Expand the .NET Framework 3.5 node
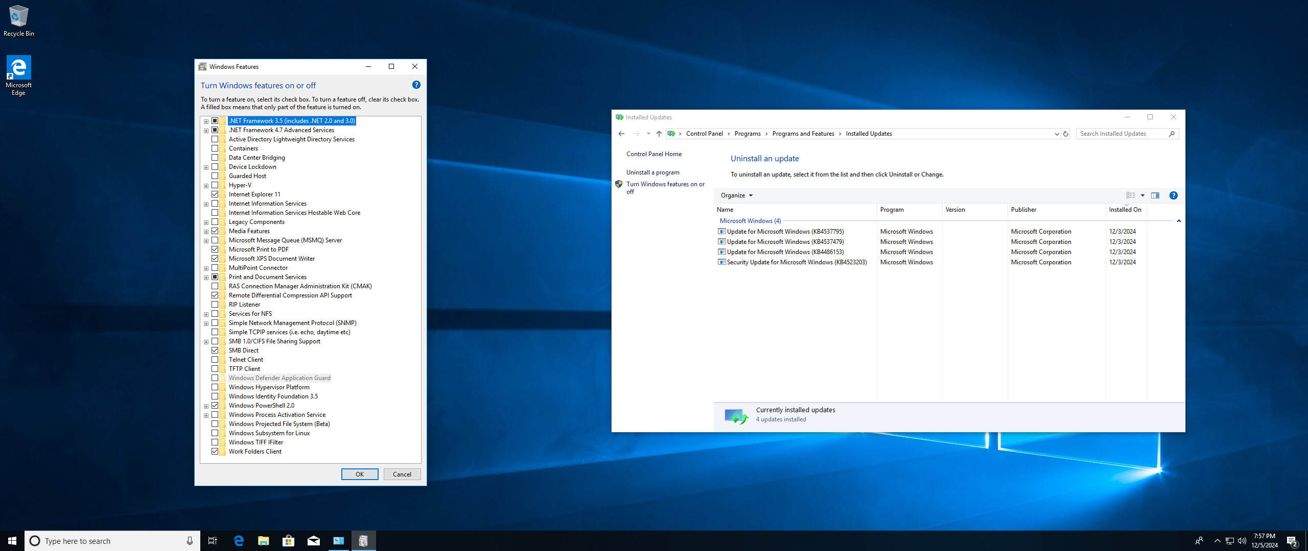The image size is (1308, 551). [206, 121]
